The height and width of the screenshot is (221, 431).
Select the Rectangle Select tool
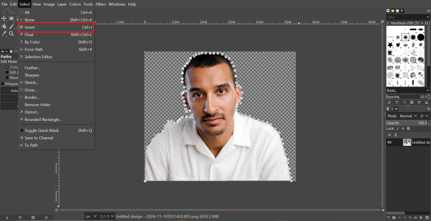[x=11, y=18]
